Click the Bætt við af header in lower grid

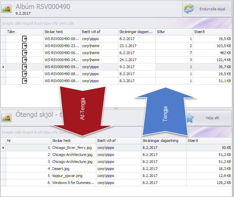(x=118, y=141)
